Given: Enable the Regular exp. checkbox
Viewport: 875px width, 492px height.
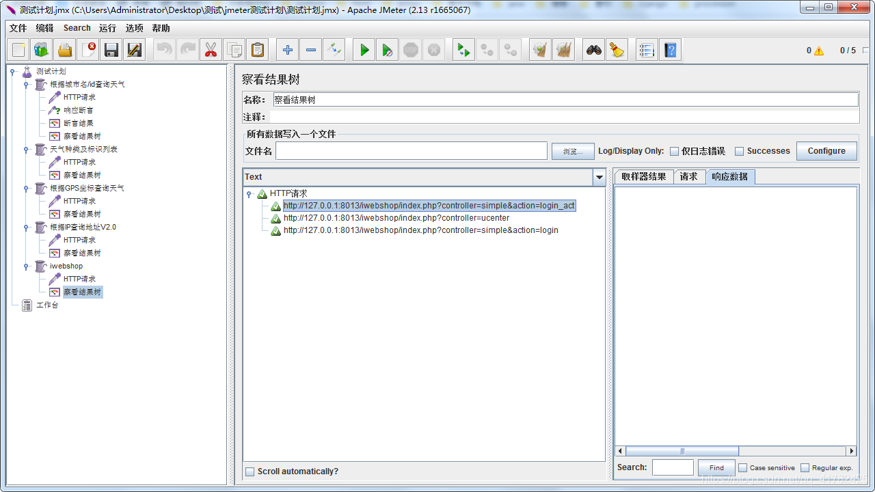Looking at the screenshot, I should [x=805, y=468].
